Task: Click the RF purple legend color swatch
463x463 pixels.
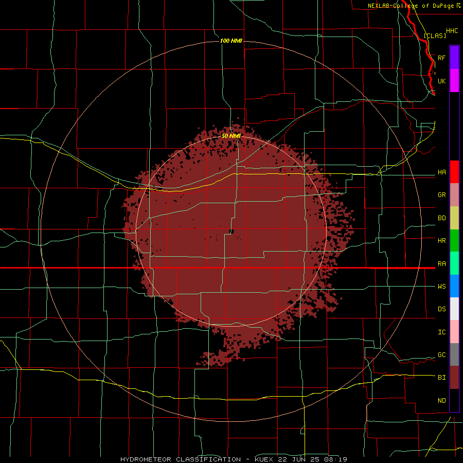Action: pos(454,58)
